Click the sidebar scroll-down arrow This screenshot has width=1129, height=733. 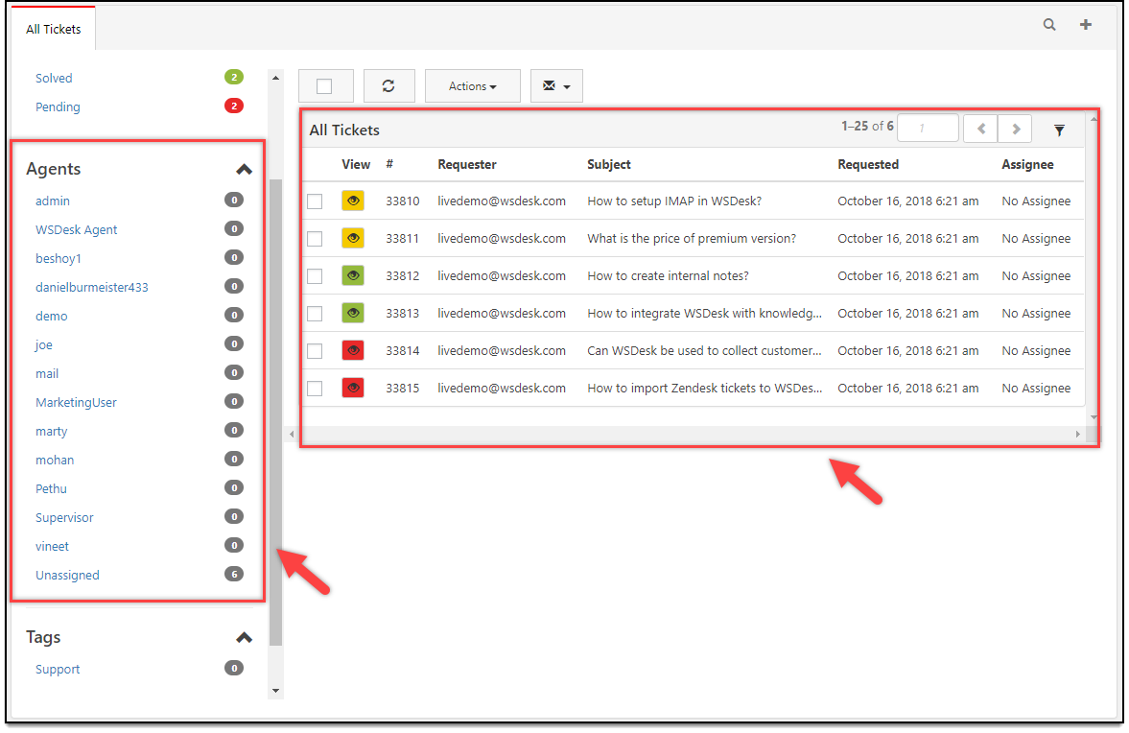tap(275, 691)
